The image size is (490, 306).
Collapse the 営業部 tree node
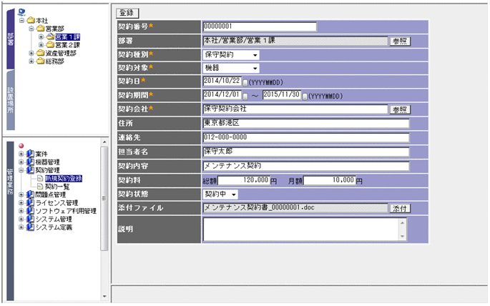click(x=31, y=29)
